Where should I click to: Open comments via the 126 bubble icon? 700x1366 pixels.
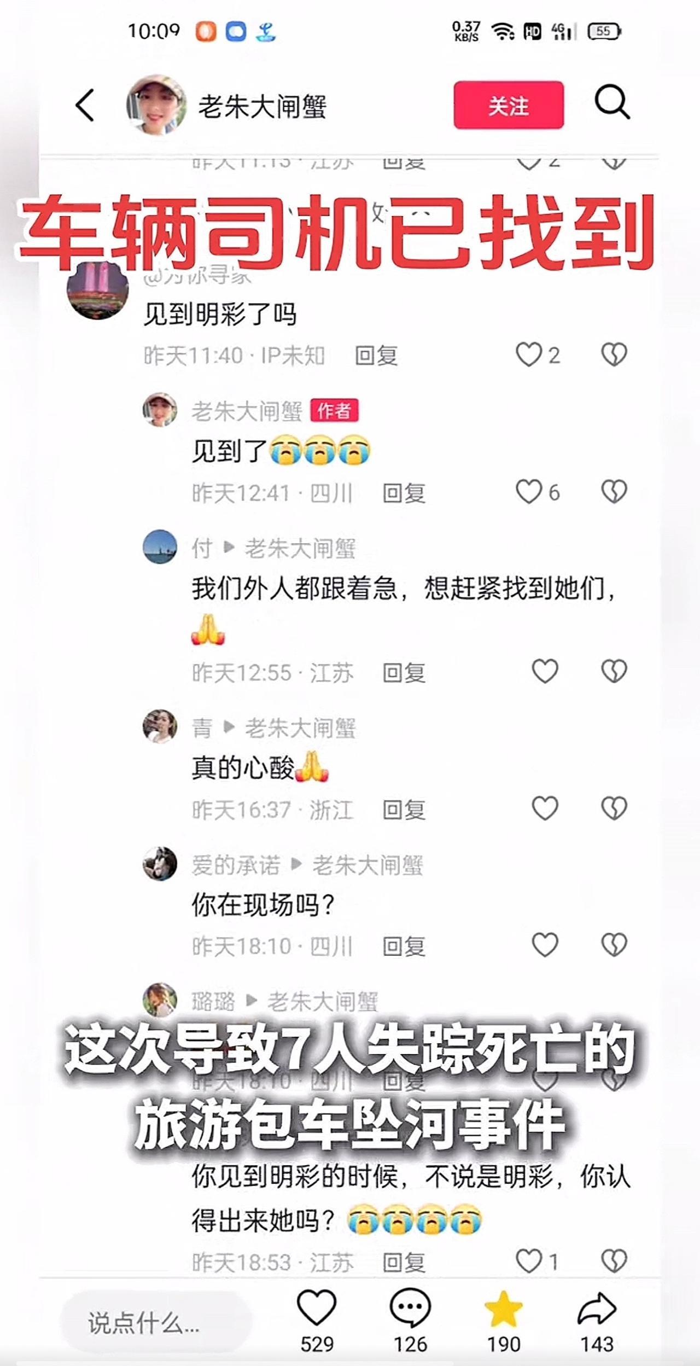410,1308
